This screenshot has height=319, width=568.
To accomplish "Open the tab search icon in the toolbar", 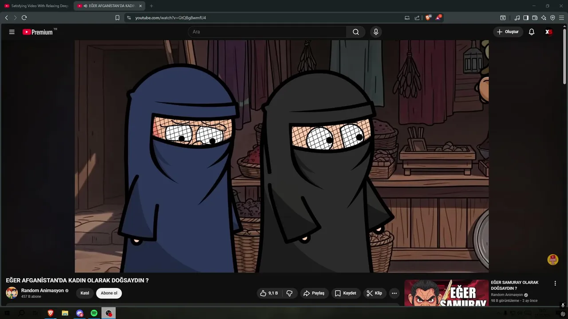I will tap(503, 18).
